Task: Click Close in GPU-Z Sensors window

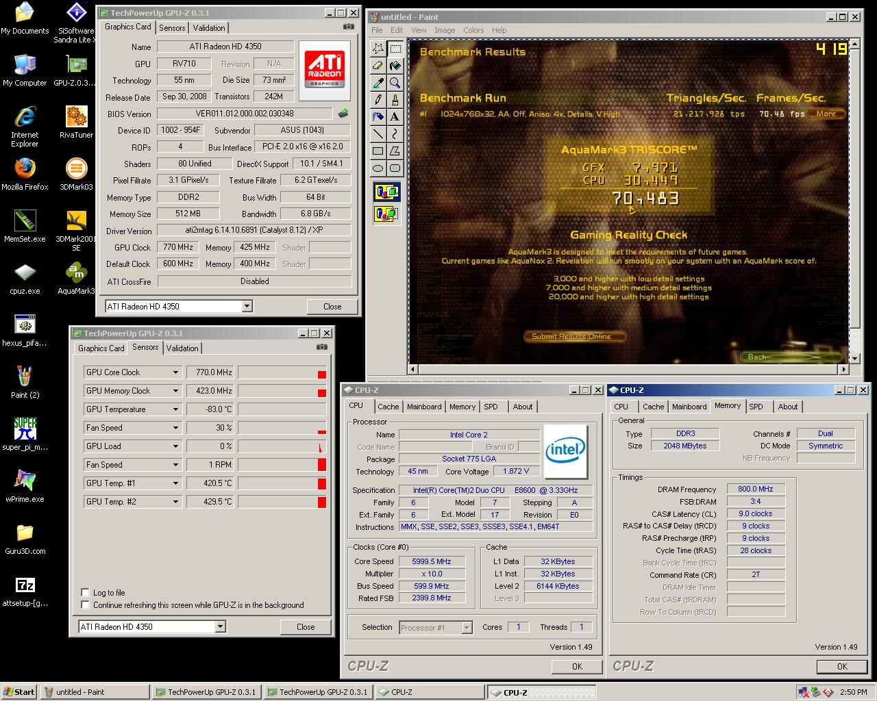Action: pos(306,626)
